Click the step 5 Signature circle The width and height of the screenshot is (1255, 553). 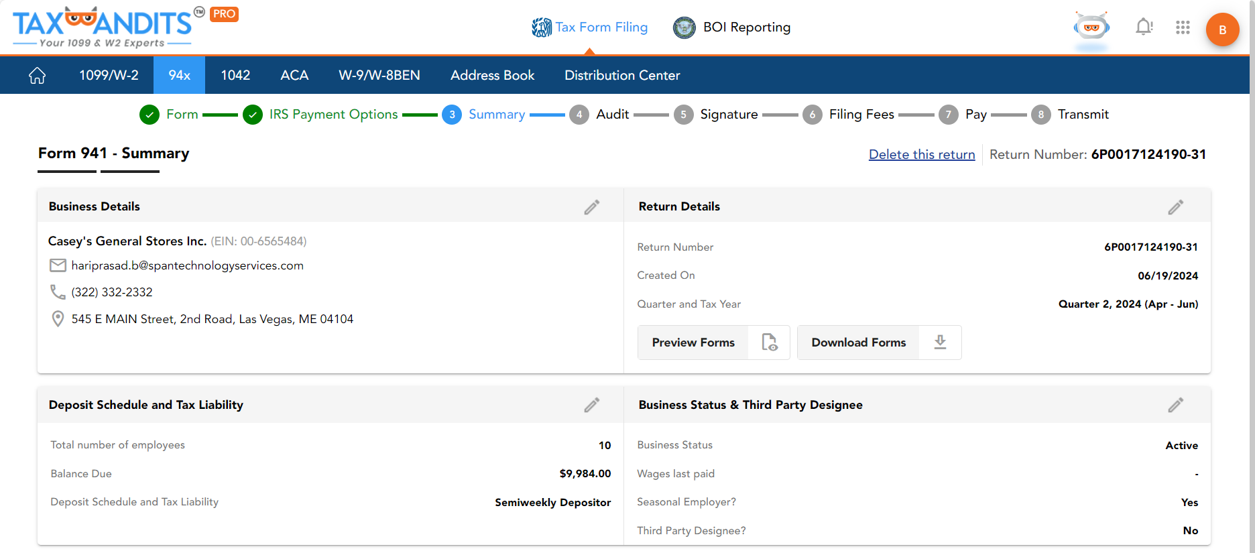(683, 115)
